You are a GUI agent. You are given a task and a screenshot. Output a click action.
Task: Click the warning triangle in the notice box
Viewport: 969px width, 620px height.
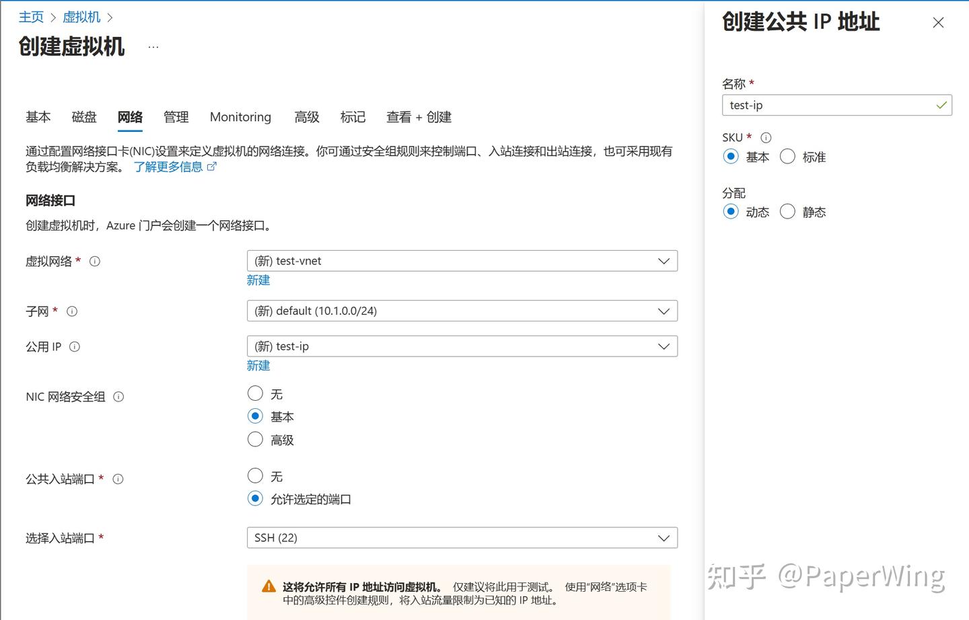pyautogui.click(x=268, y=585)
